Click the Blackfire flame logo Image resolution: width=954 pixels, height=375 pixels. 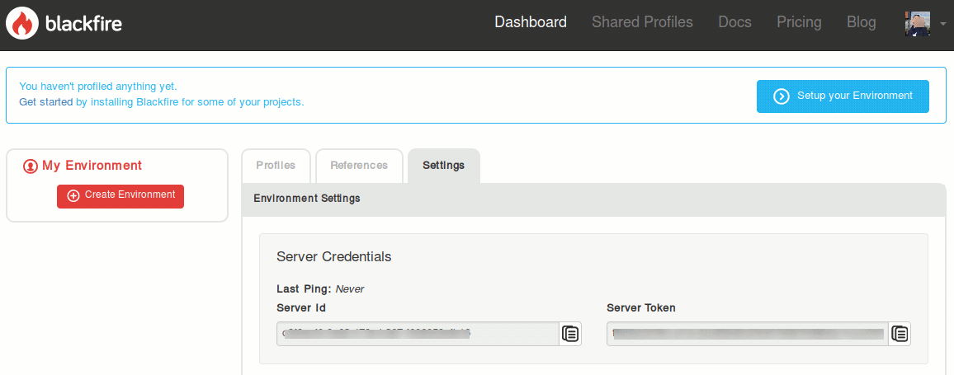click(22, 24)
